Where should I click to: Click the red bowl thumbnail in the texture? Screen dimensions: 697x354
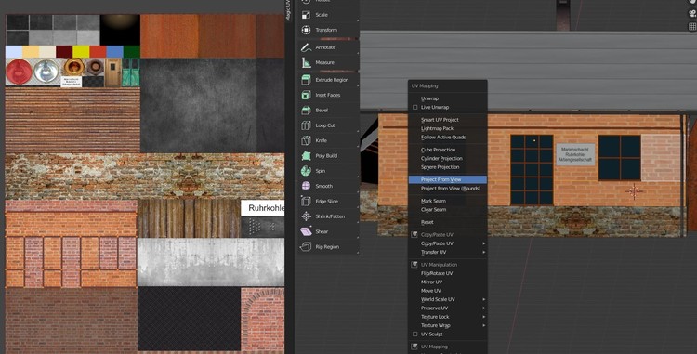pos(20,72)
